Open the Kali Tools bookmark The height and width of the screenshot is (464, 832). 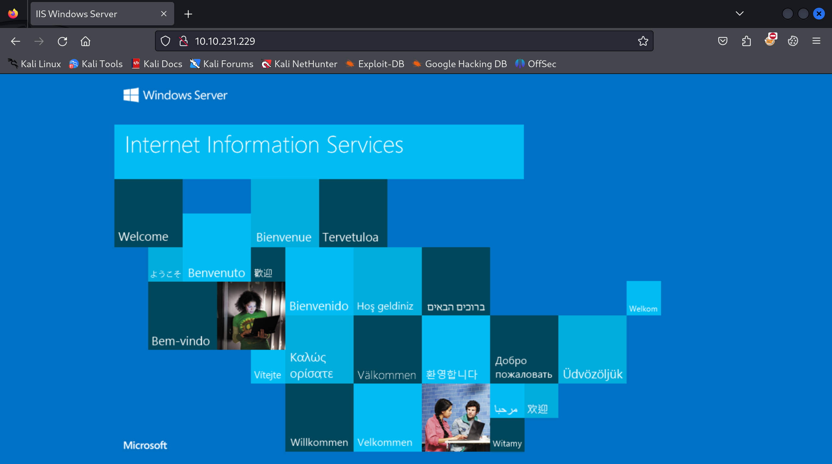coord(96,64)
